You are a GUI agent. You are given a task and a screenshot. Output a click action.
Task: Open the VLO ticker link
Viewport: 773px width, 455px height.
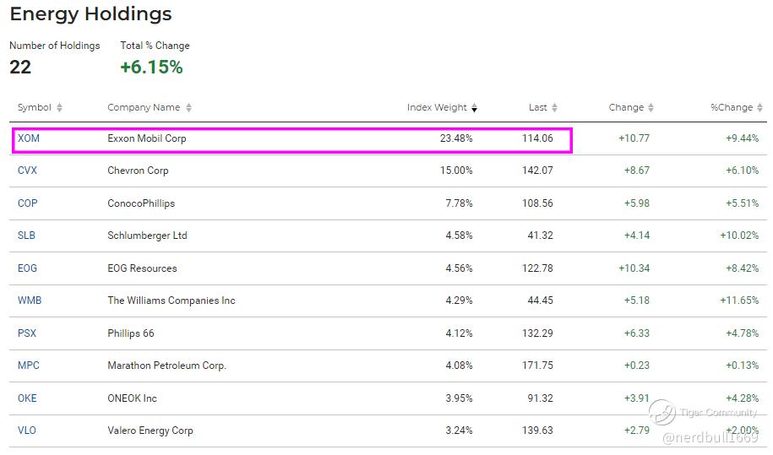[27, 431]
